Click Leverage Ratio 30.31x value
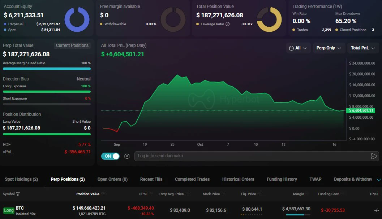This screenshot has width=382, height=219. (x=247, y=24)
